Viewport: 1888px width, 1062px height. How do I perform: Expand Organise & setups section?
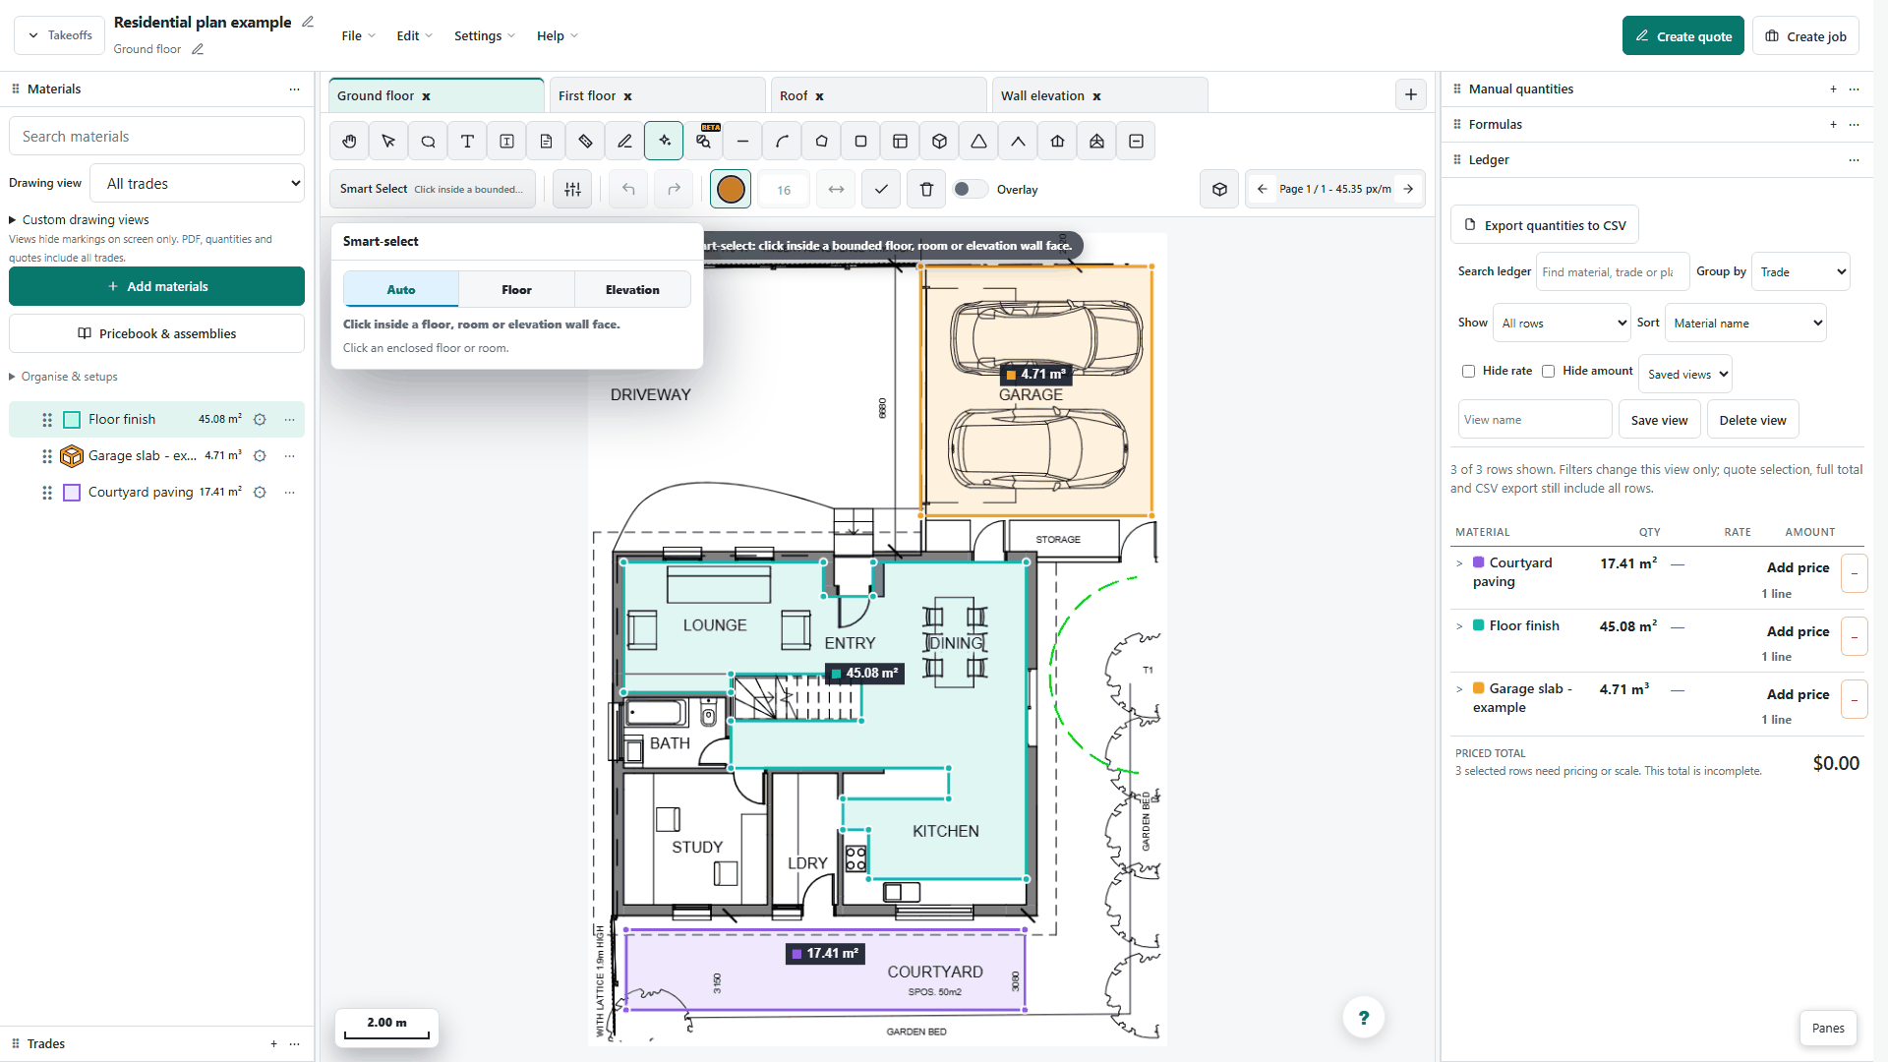pos(64,377)
